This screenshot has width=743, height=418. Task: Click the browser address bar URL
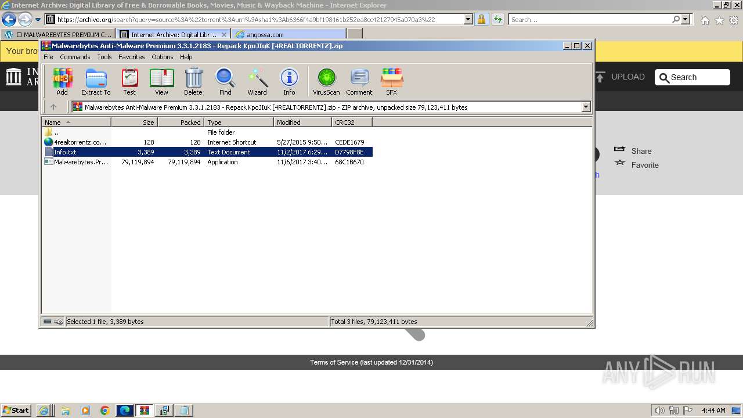[x=246, y=19]
